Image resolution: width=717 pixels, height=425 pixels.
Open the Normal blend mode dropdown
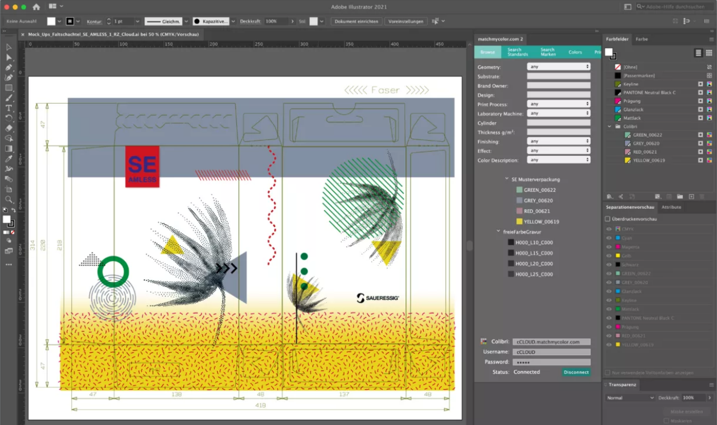click(x=630, y=398)
